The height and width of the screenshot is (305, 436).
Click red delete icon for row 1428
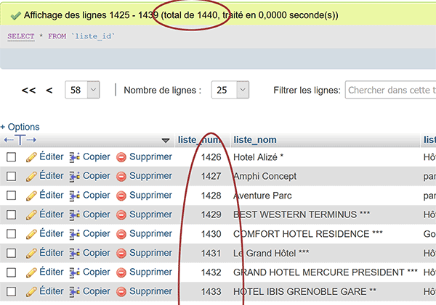tap(121, 196)
